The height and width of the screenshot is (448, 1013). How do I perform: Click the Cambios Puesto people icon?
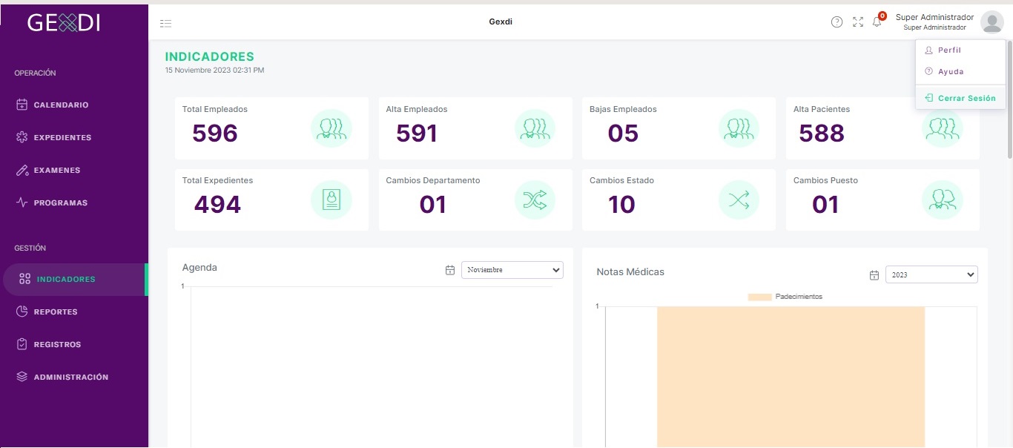tap(942, 200)
